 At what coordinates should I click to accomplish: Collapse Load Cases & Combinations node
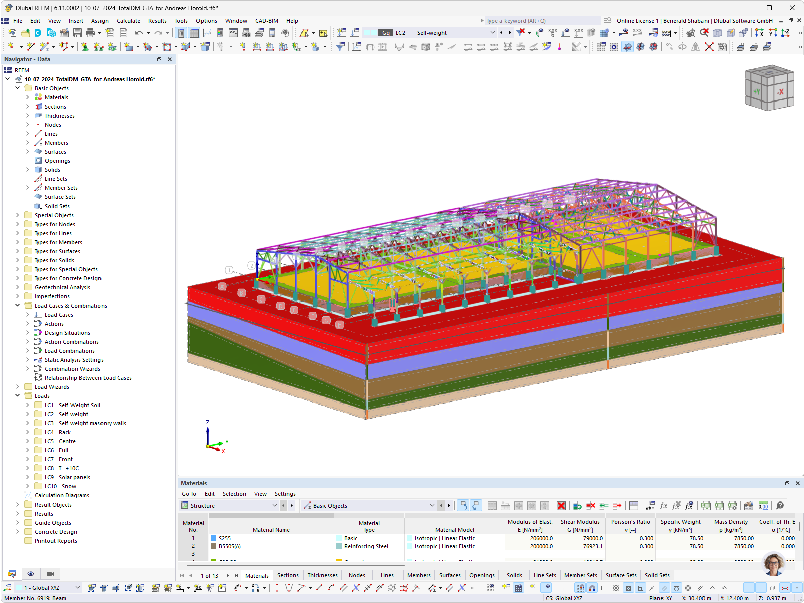point(17,305)
